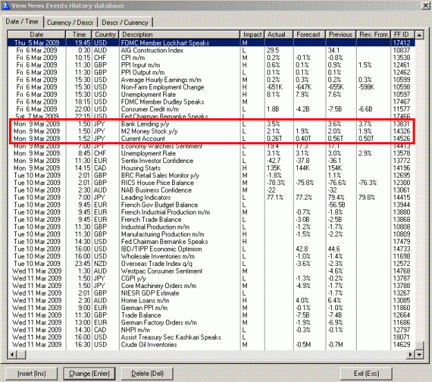Click the horizontal scrollbar left arrow
Image resolution: width=432 pixels, height=382 pixels.
coord(12,354)
